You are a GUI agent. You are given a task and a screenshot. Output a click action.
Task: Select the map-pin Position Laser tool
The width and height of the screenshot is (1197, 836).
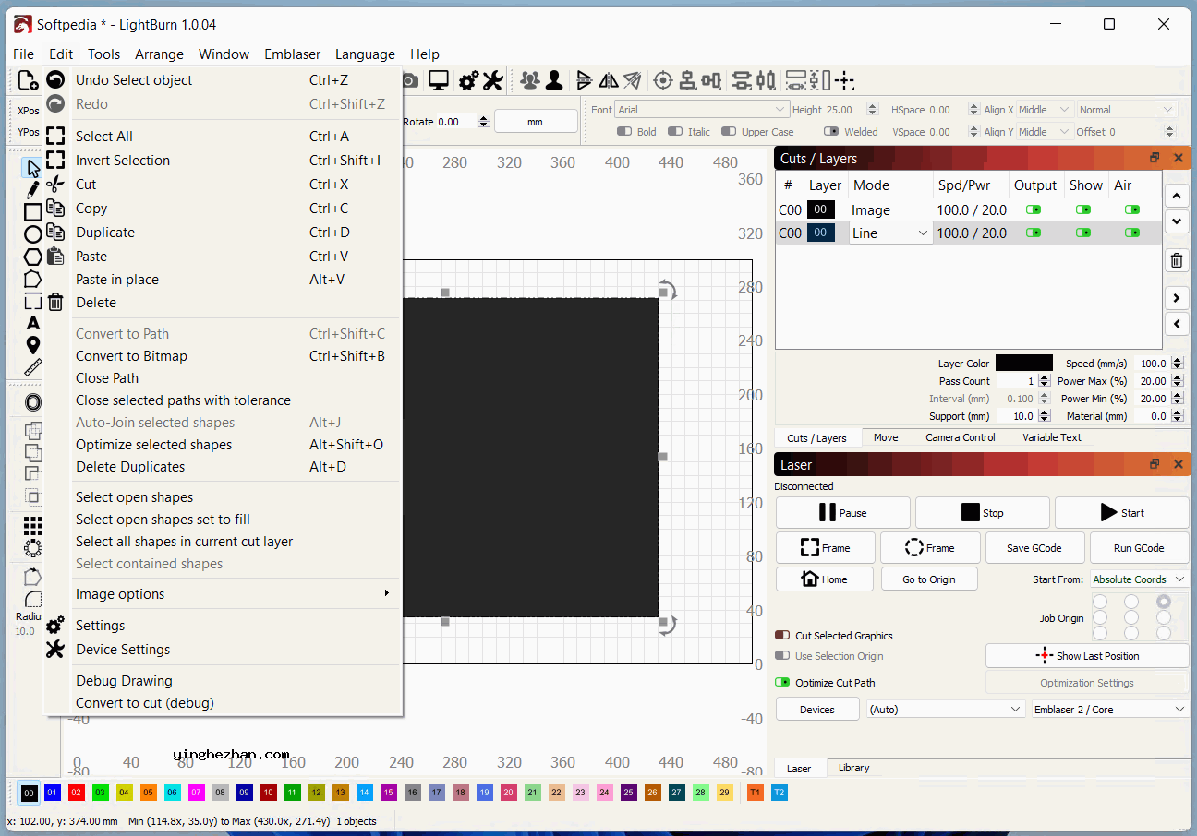pyautogui.click(x=33, y=345)
